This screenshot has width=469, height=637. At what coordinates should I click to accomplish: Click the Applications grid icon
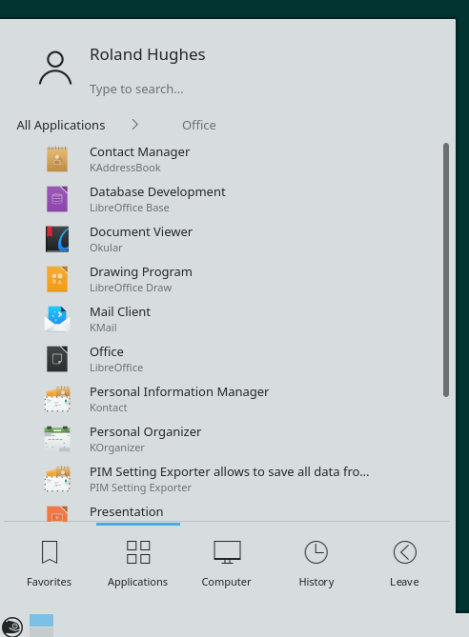[138, 552]
